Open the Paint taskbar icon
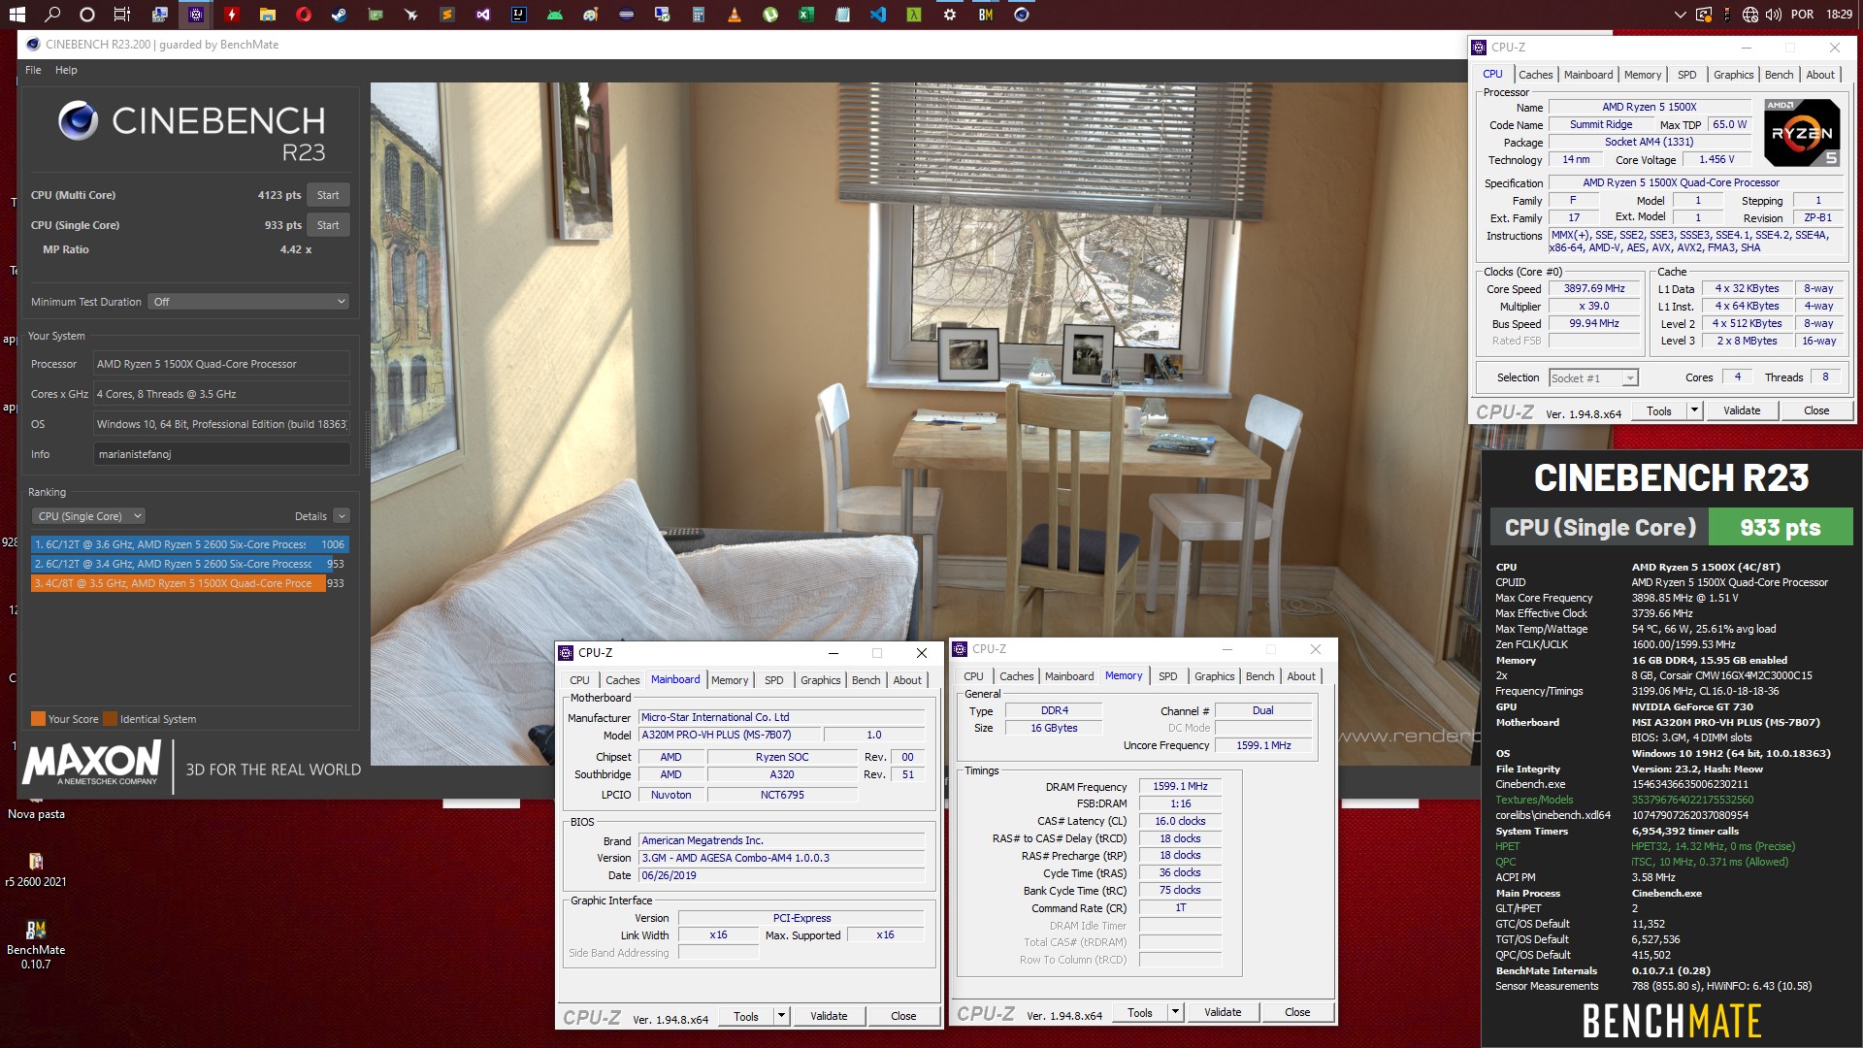 coord(591,15)
